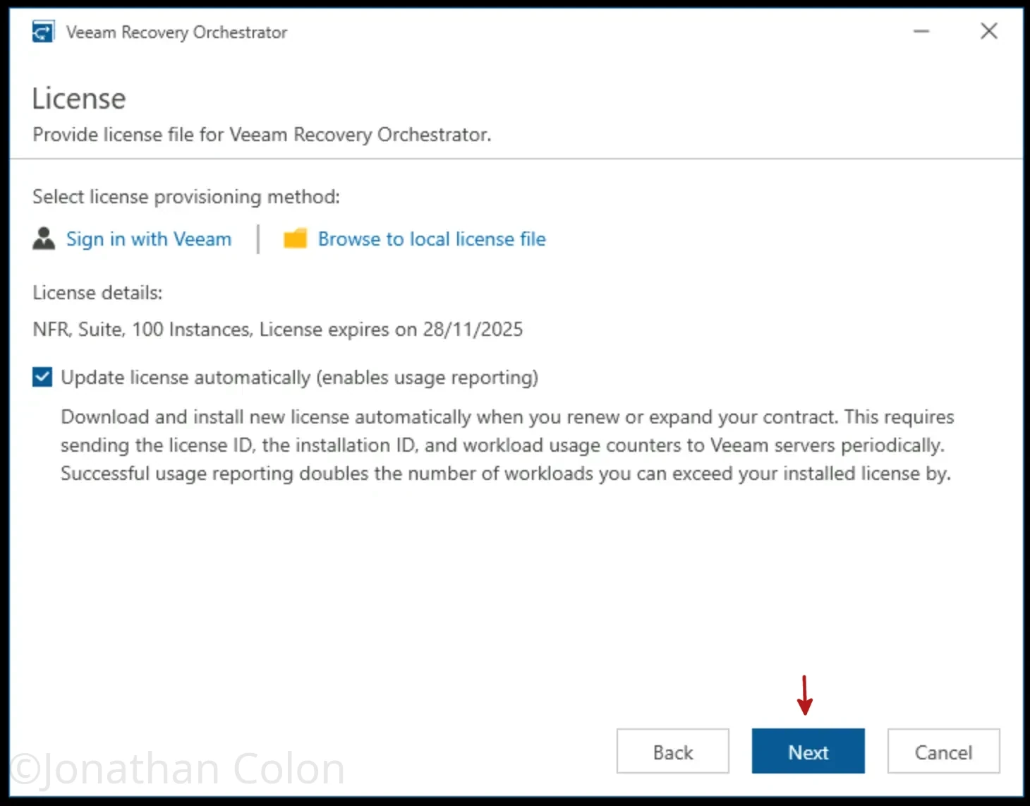Click the Veeam Recovery Orchestrator app icon

click(43, 32)
